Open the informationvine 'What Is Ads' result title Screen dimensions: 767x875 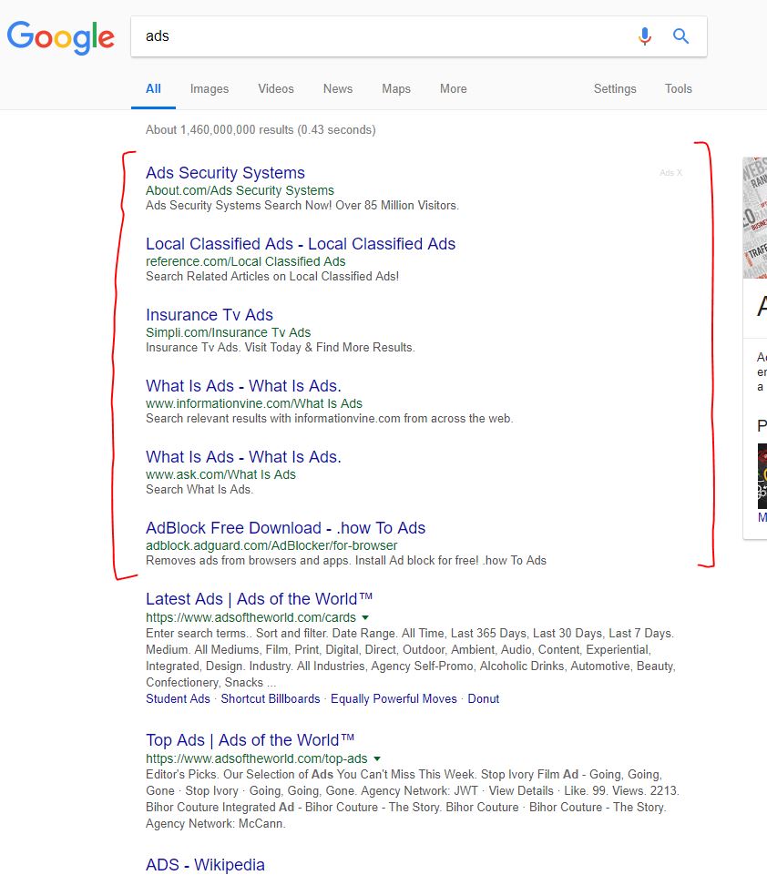243,386
